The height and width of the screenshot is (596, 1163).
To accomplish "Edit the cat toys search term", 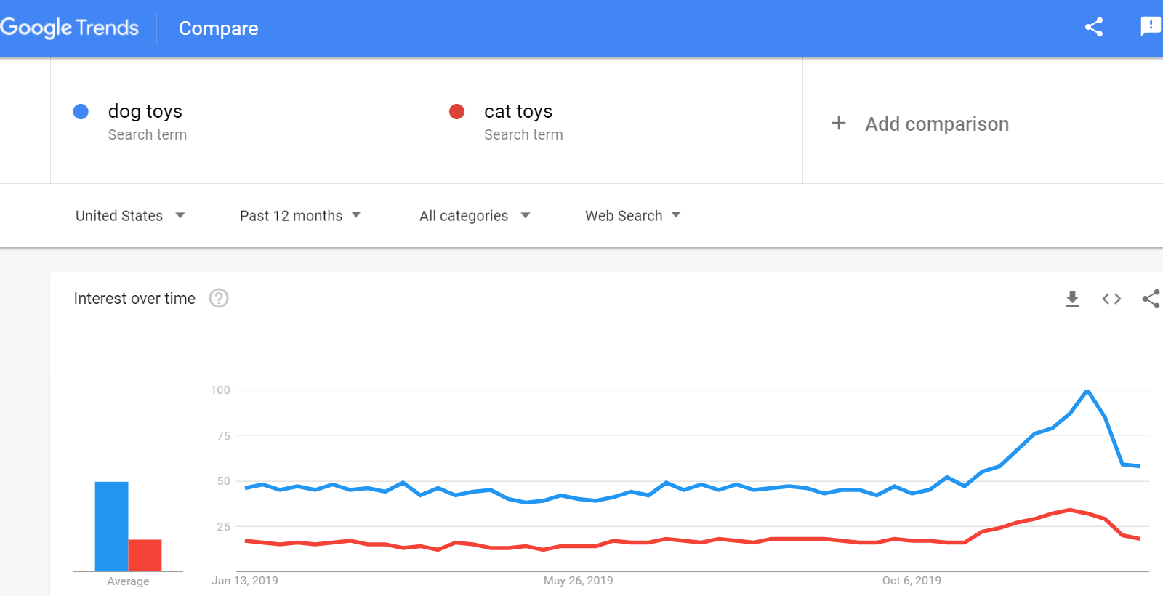I will (518, 111).
